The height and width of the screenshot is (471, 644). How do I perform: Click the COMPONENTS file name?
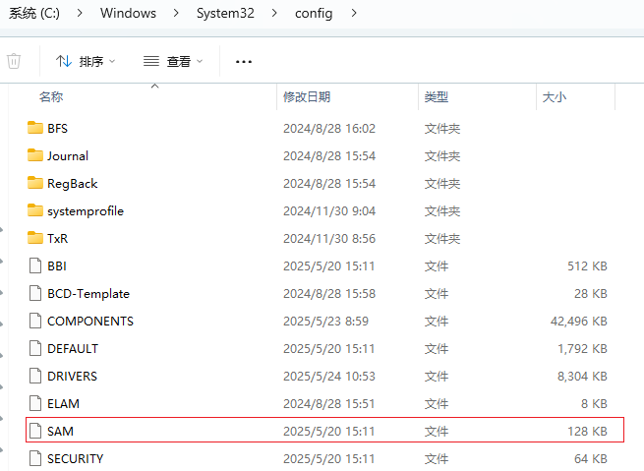tap(90, 322)
